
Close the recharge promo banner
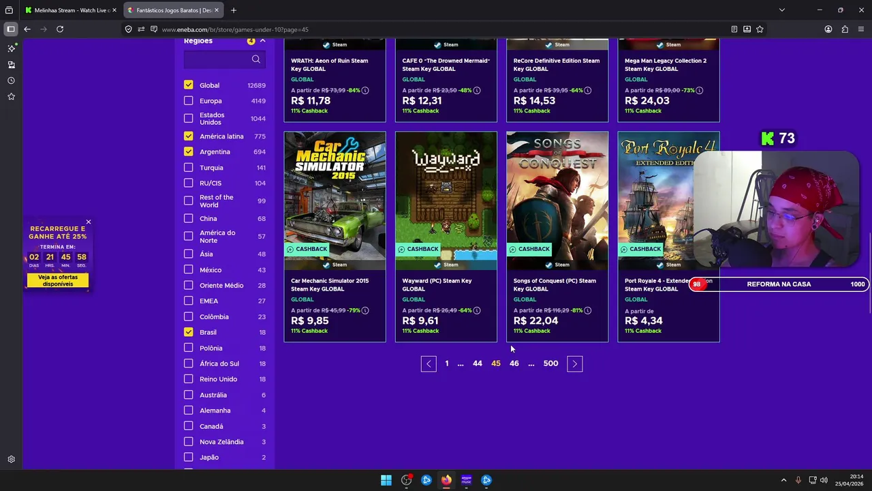coord(89,222)
